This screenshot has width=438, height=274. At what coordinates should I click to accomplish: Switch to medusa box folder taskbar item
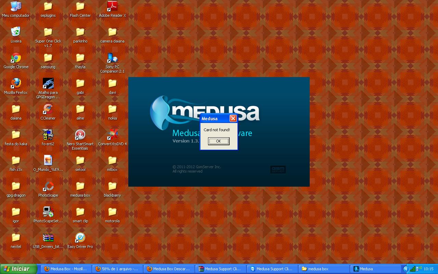coord(324,269)
